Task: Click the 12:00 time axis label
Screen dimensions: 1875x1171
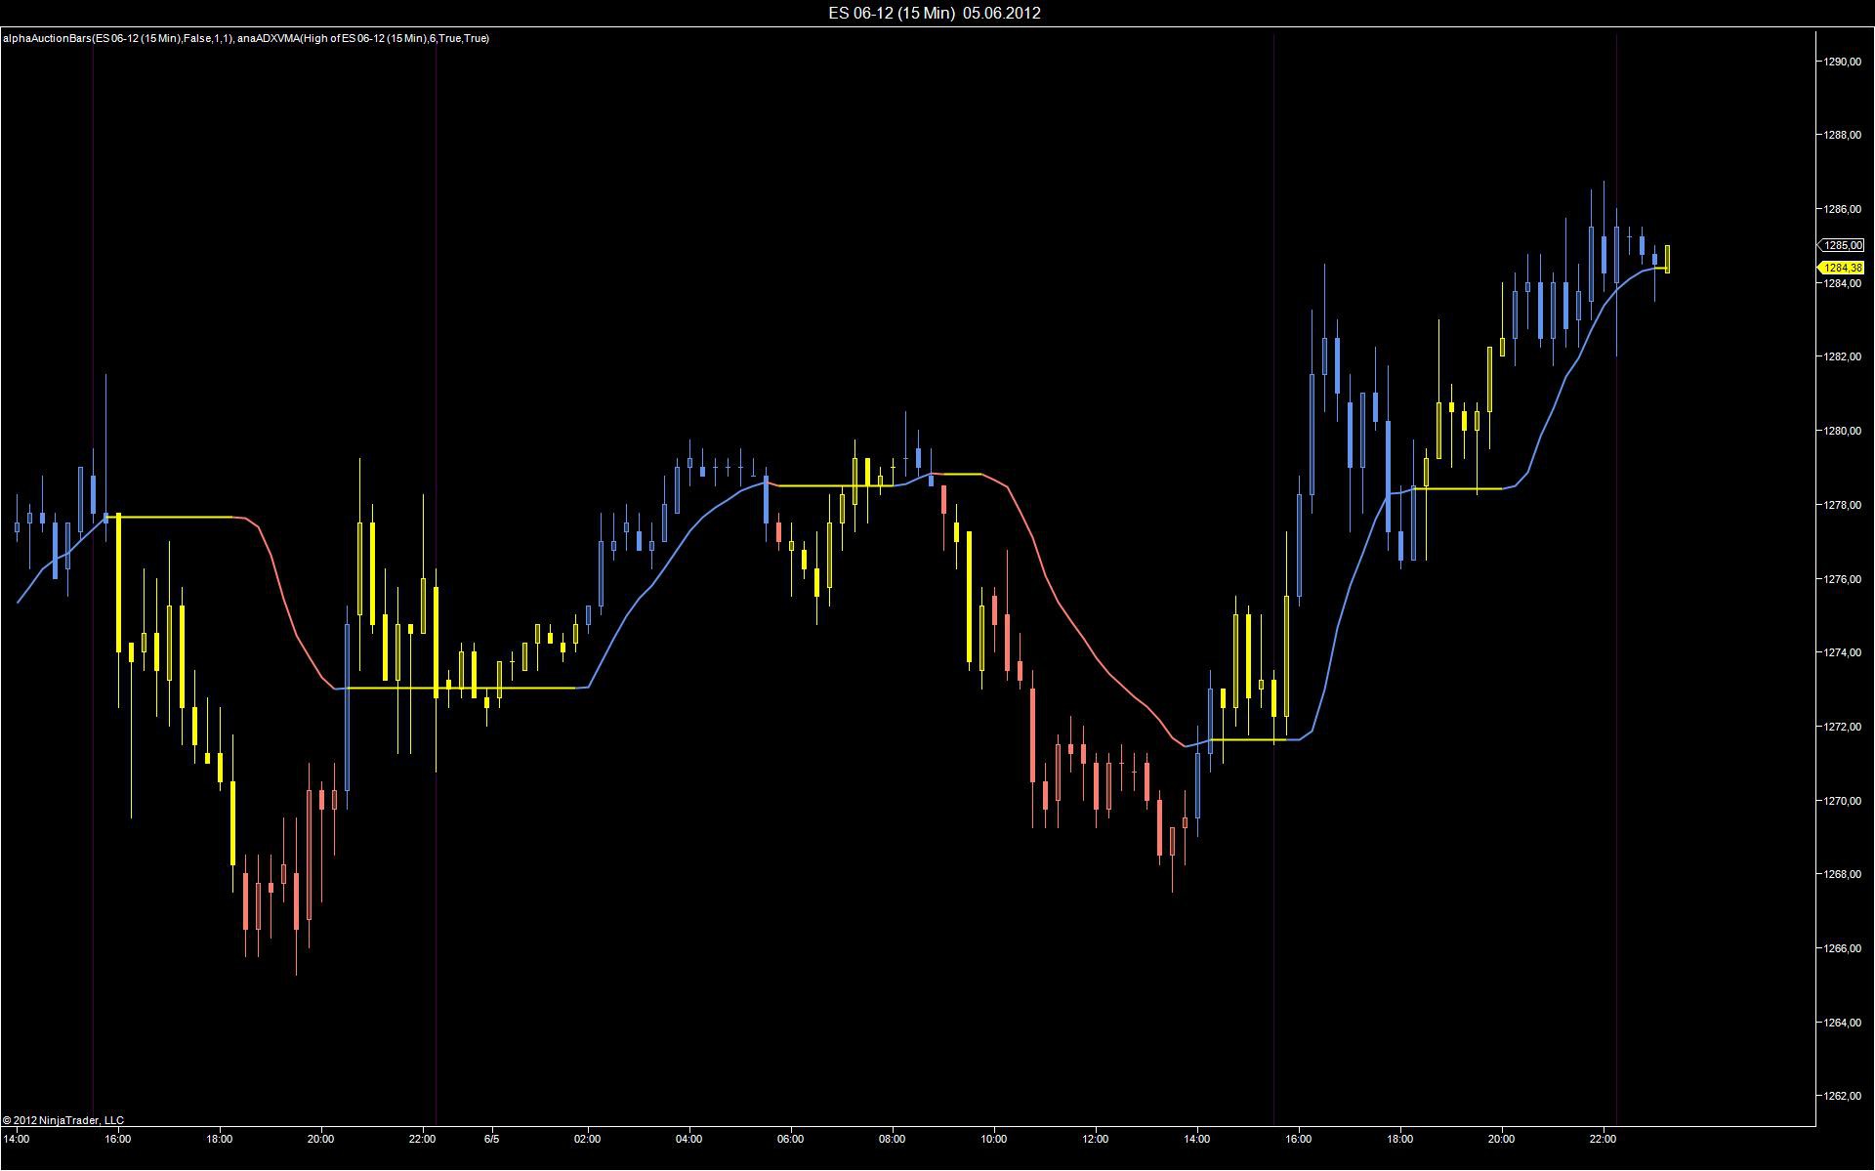Action: [x=1096, y=1139]
